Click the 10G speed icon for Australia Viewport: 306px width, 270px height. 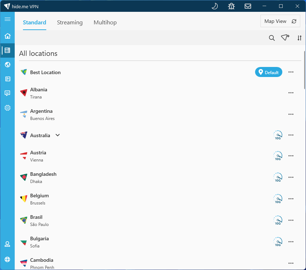pyautogui.click(x=278, y=135)
